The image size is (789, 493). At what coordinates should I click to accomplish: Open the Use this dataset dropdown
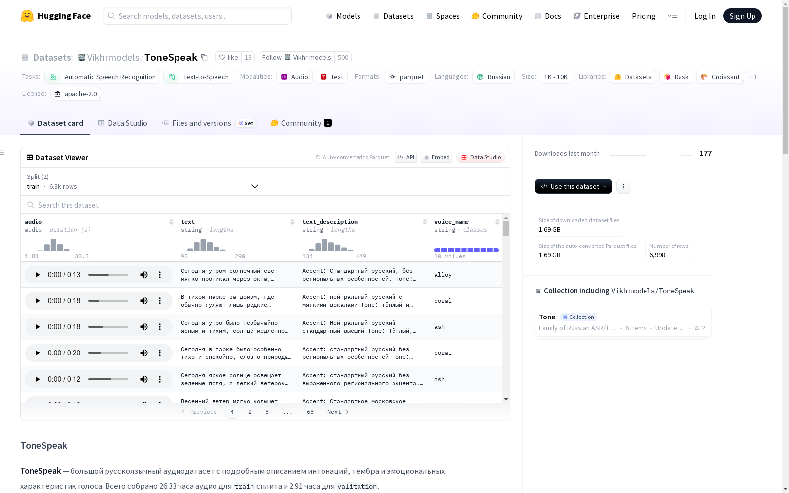coord(574,186)
